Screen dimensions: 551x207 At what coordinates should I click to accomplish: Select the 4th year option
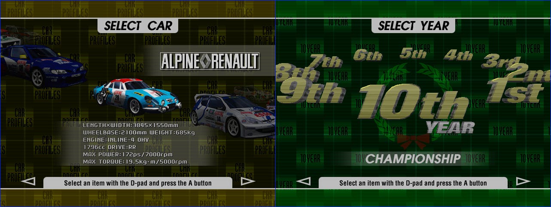coord(458,55)
